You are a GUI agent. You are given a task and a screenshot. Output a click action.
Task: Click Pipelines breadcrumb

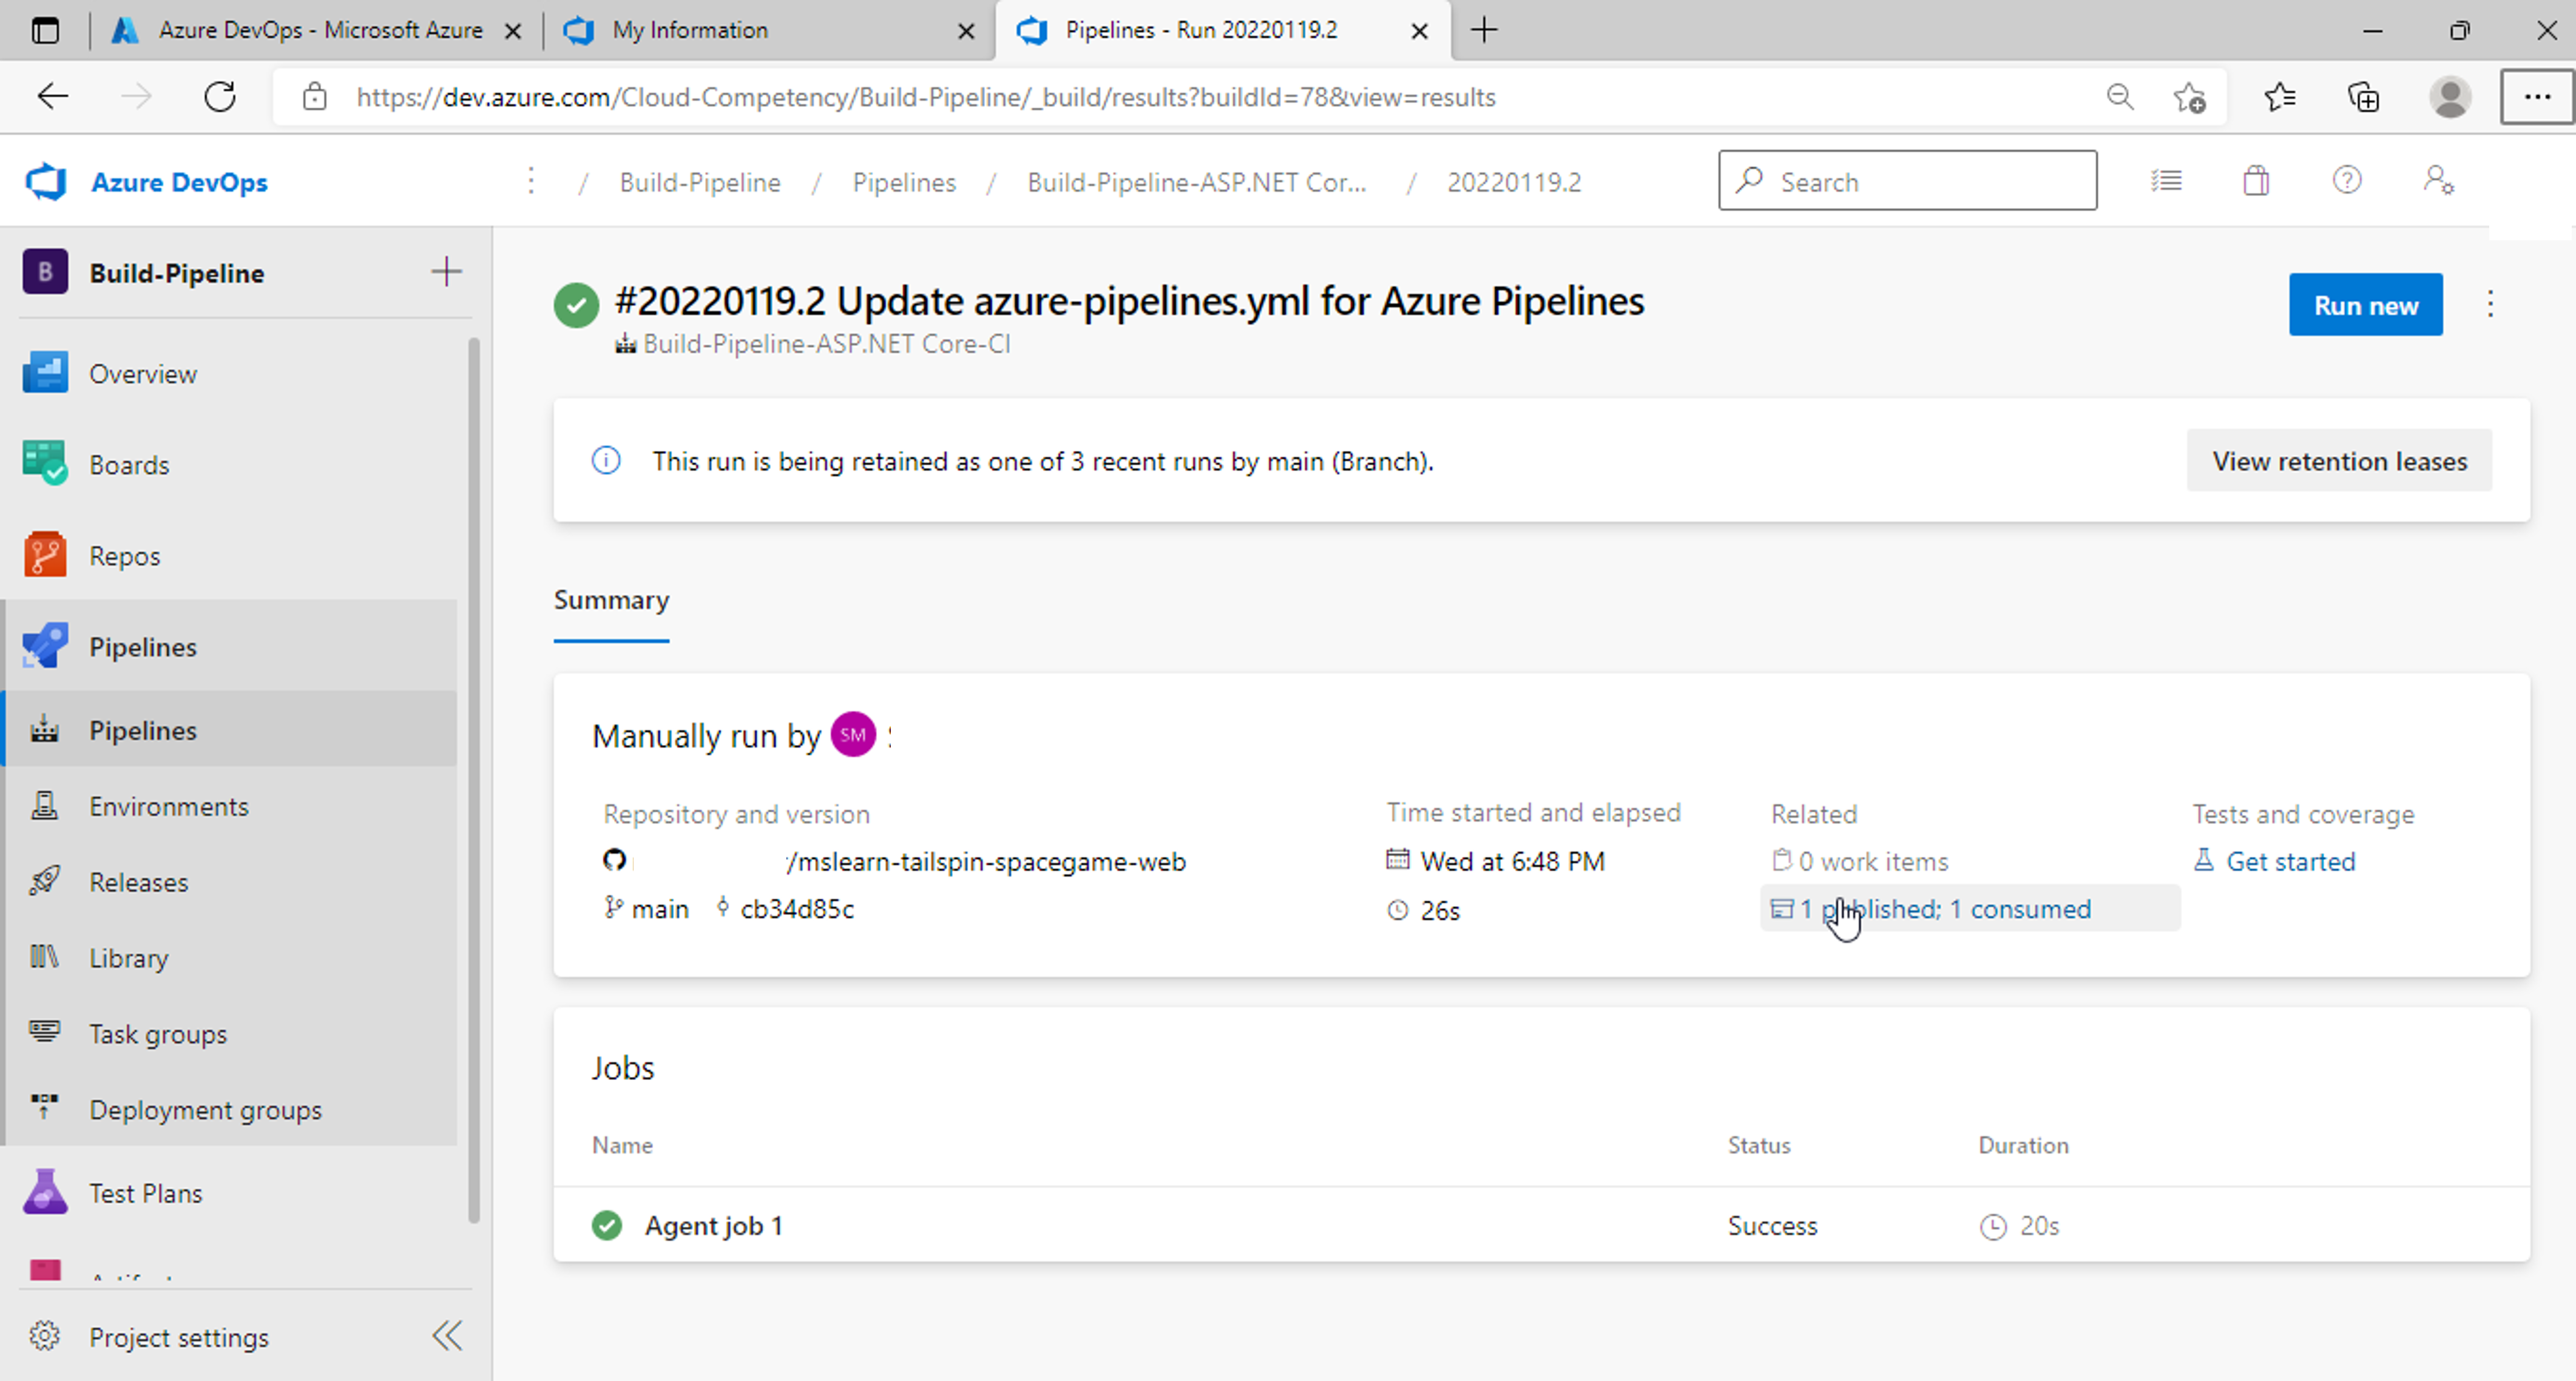pos(904,182)
